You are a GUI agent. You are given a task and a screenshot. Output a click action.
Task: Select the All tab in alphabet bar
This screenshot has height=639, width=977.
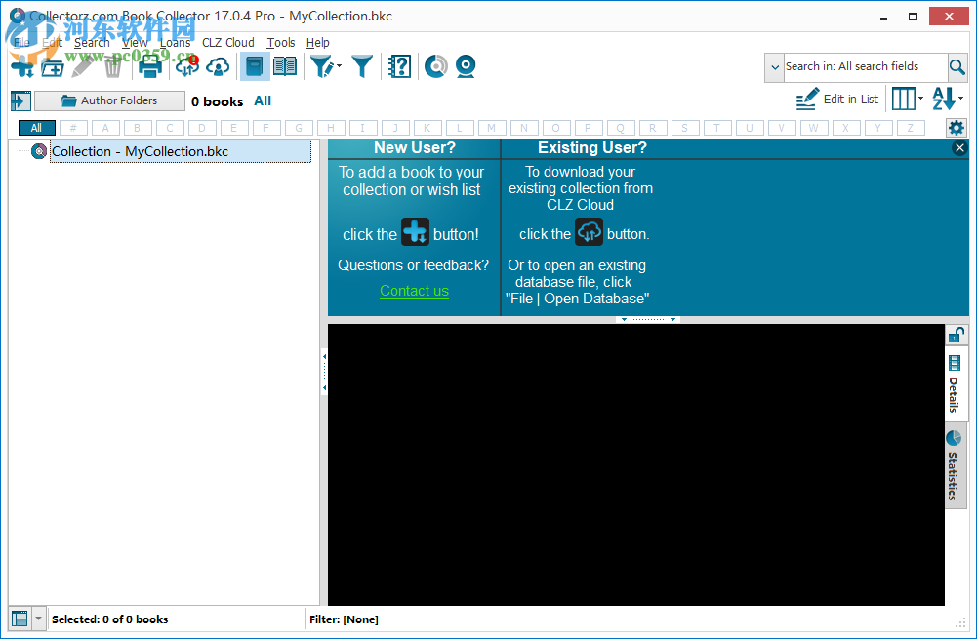pyautogui.click(x=37, y=128)
